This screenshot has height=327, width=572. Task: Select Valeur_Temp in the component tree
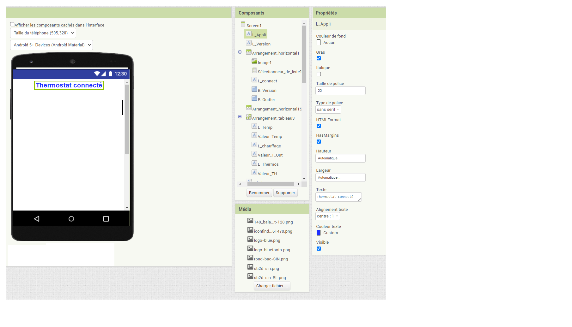270,137
